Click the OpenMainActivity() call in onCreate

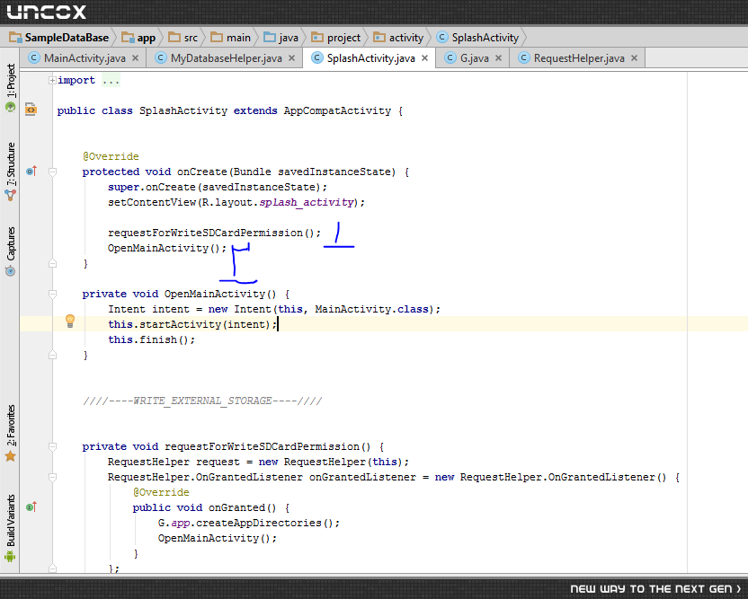pos(167,248)
